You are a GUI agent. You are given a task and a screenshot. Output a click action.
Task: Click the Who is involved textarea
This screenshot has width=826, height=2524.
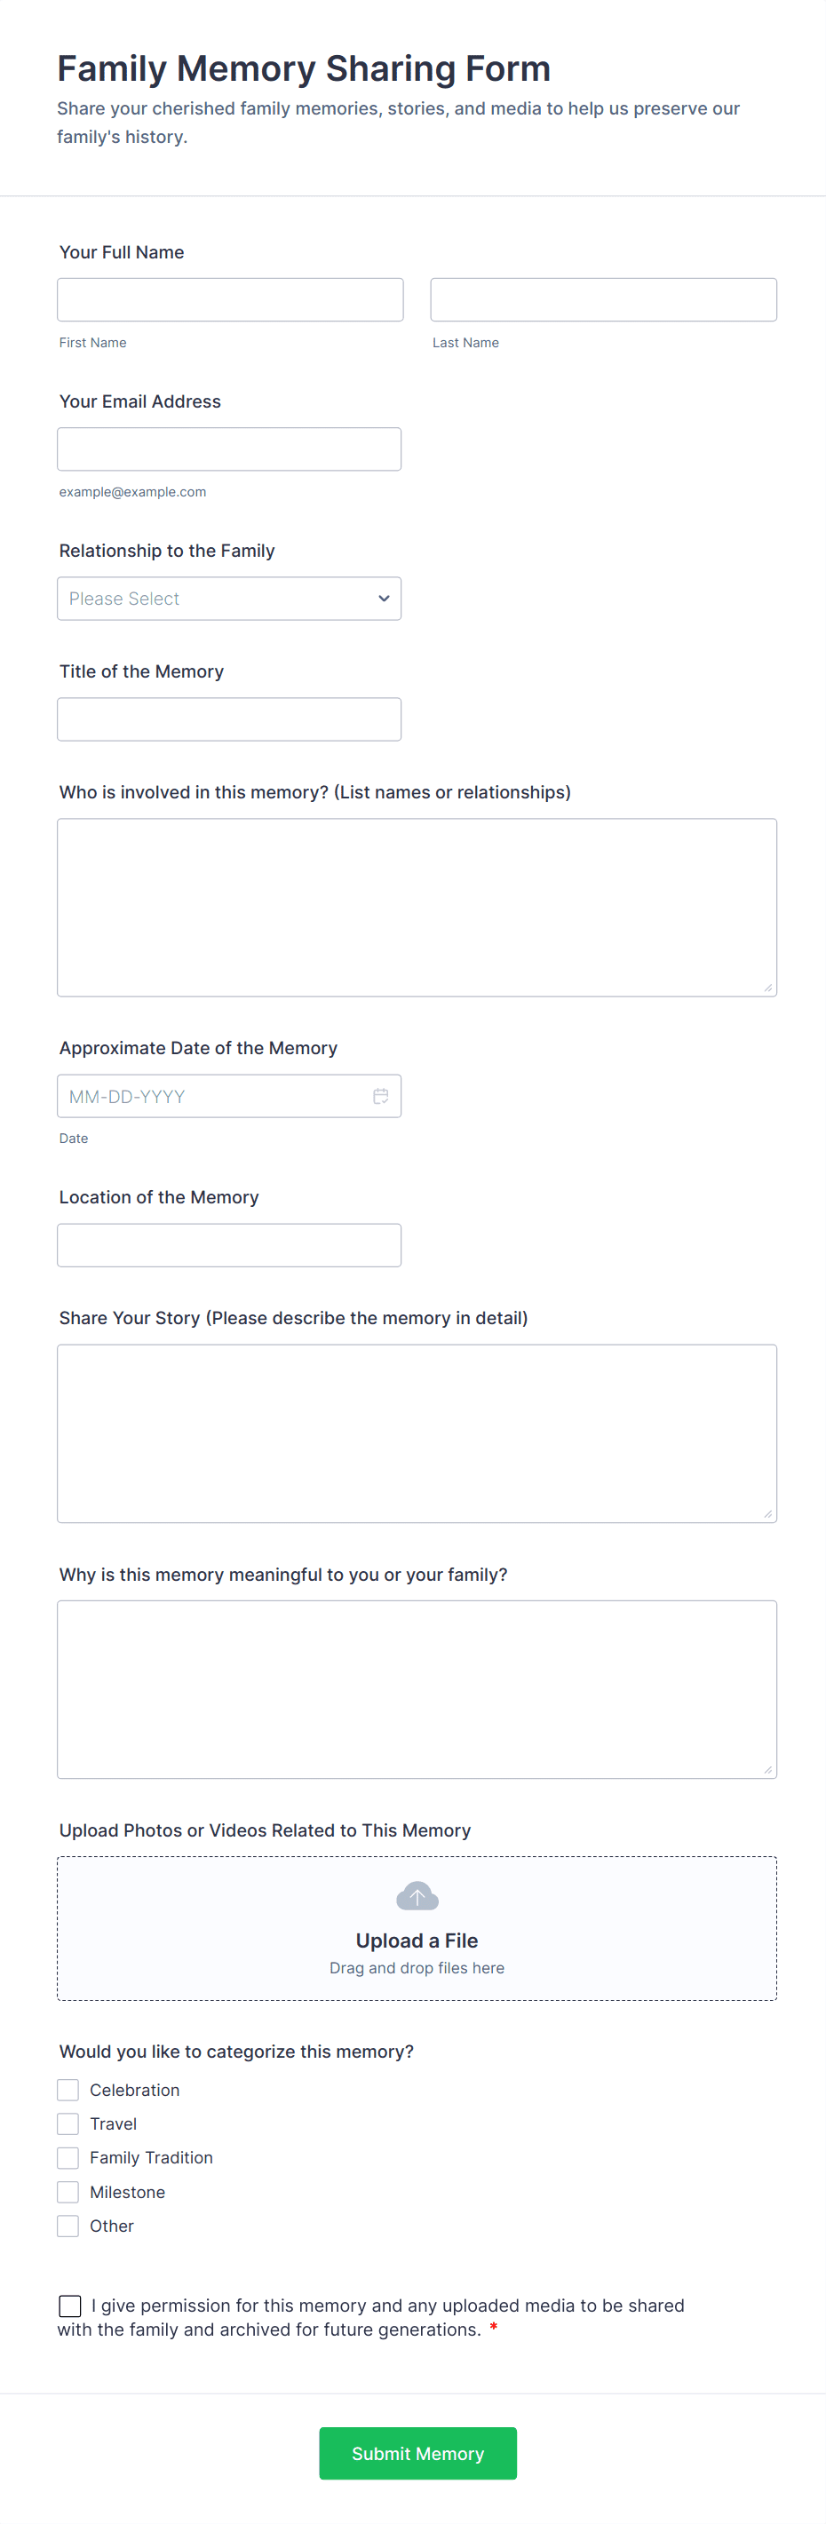tap(417, 908)
